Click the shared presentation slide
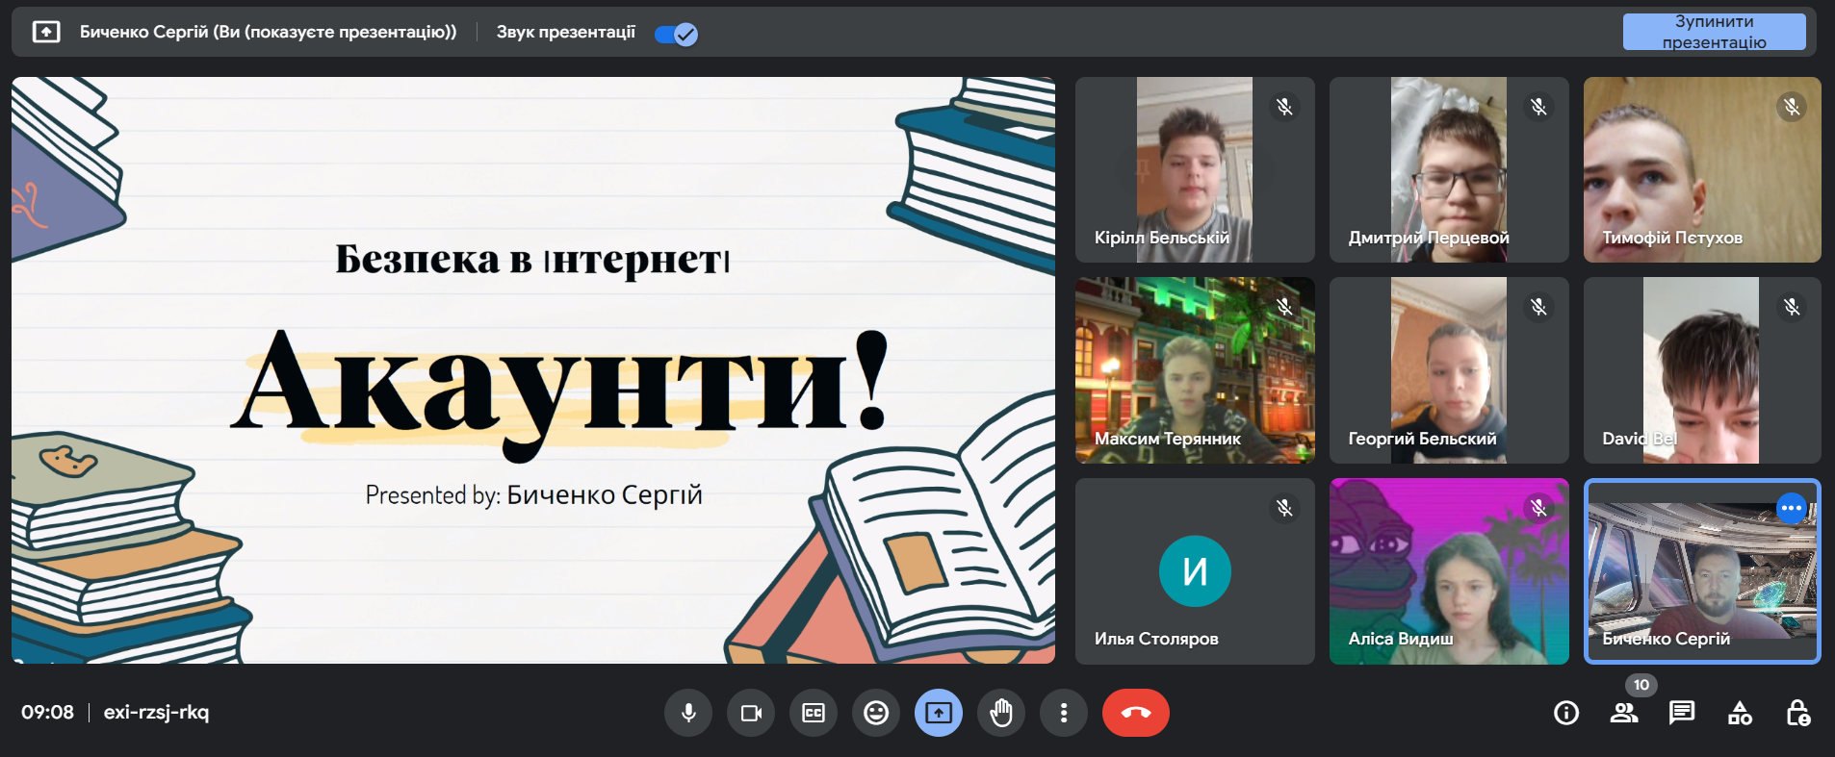1835x757 pixels. point(533,370)
